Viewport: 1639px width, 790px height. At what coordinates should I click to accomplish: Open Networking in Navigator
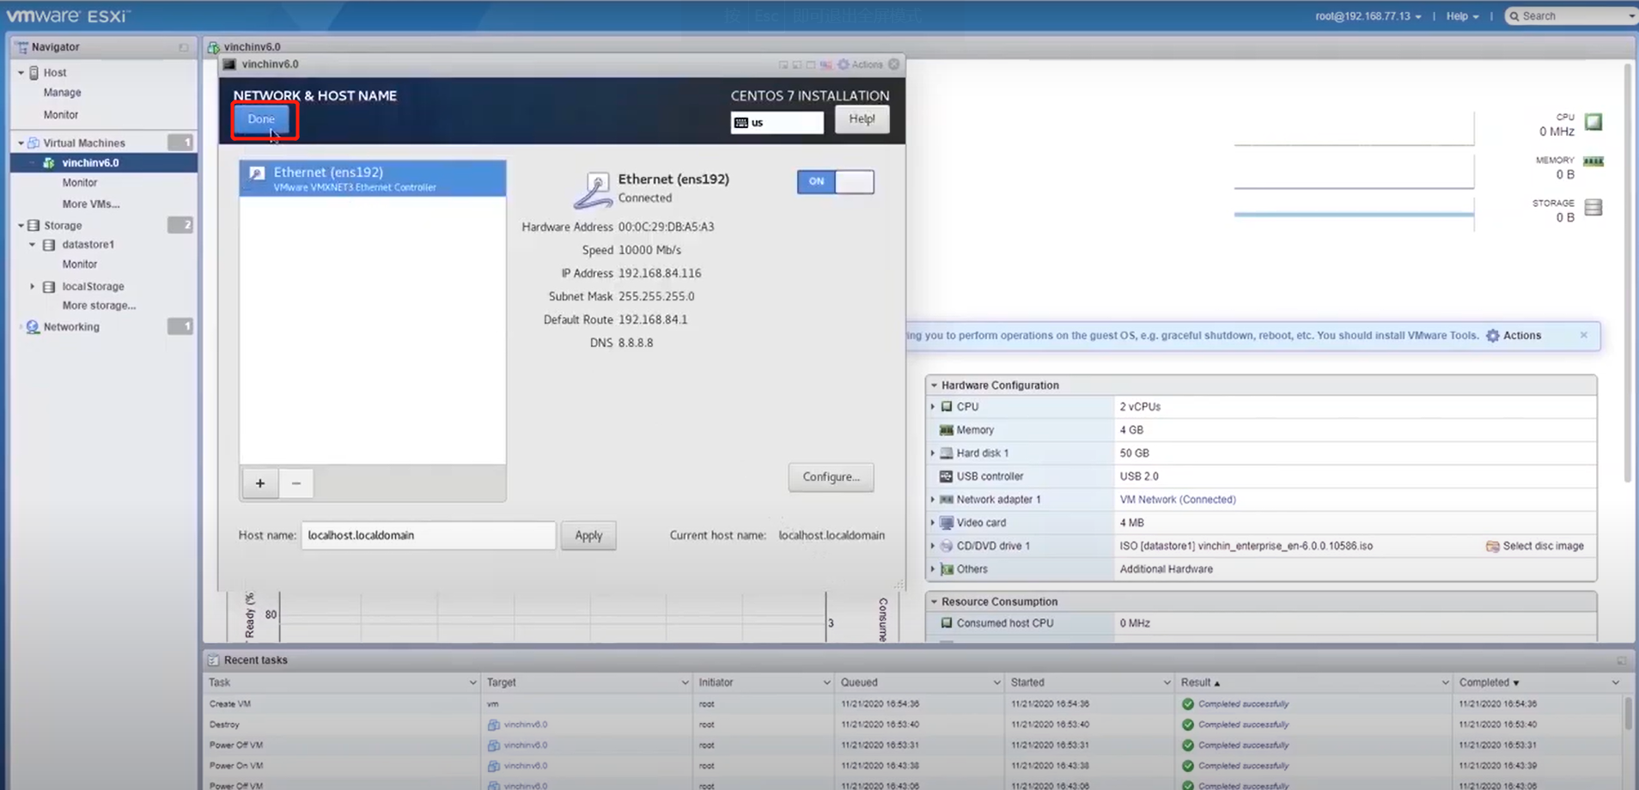coord(71,327)
